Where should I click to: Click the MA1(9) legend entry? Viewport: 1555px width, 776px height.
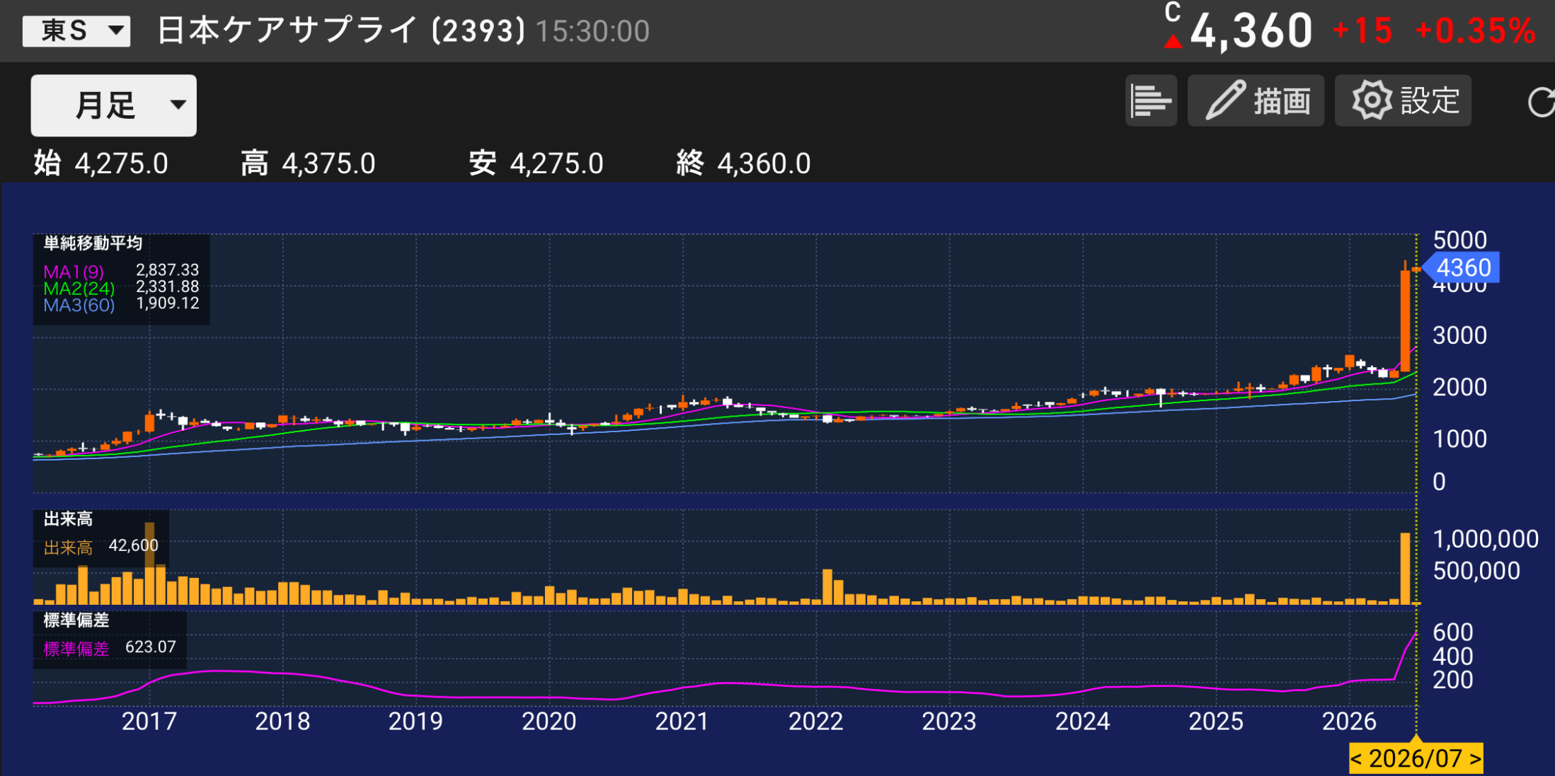(x=74, y=272)
